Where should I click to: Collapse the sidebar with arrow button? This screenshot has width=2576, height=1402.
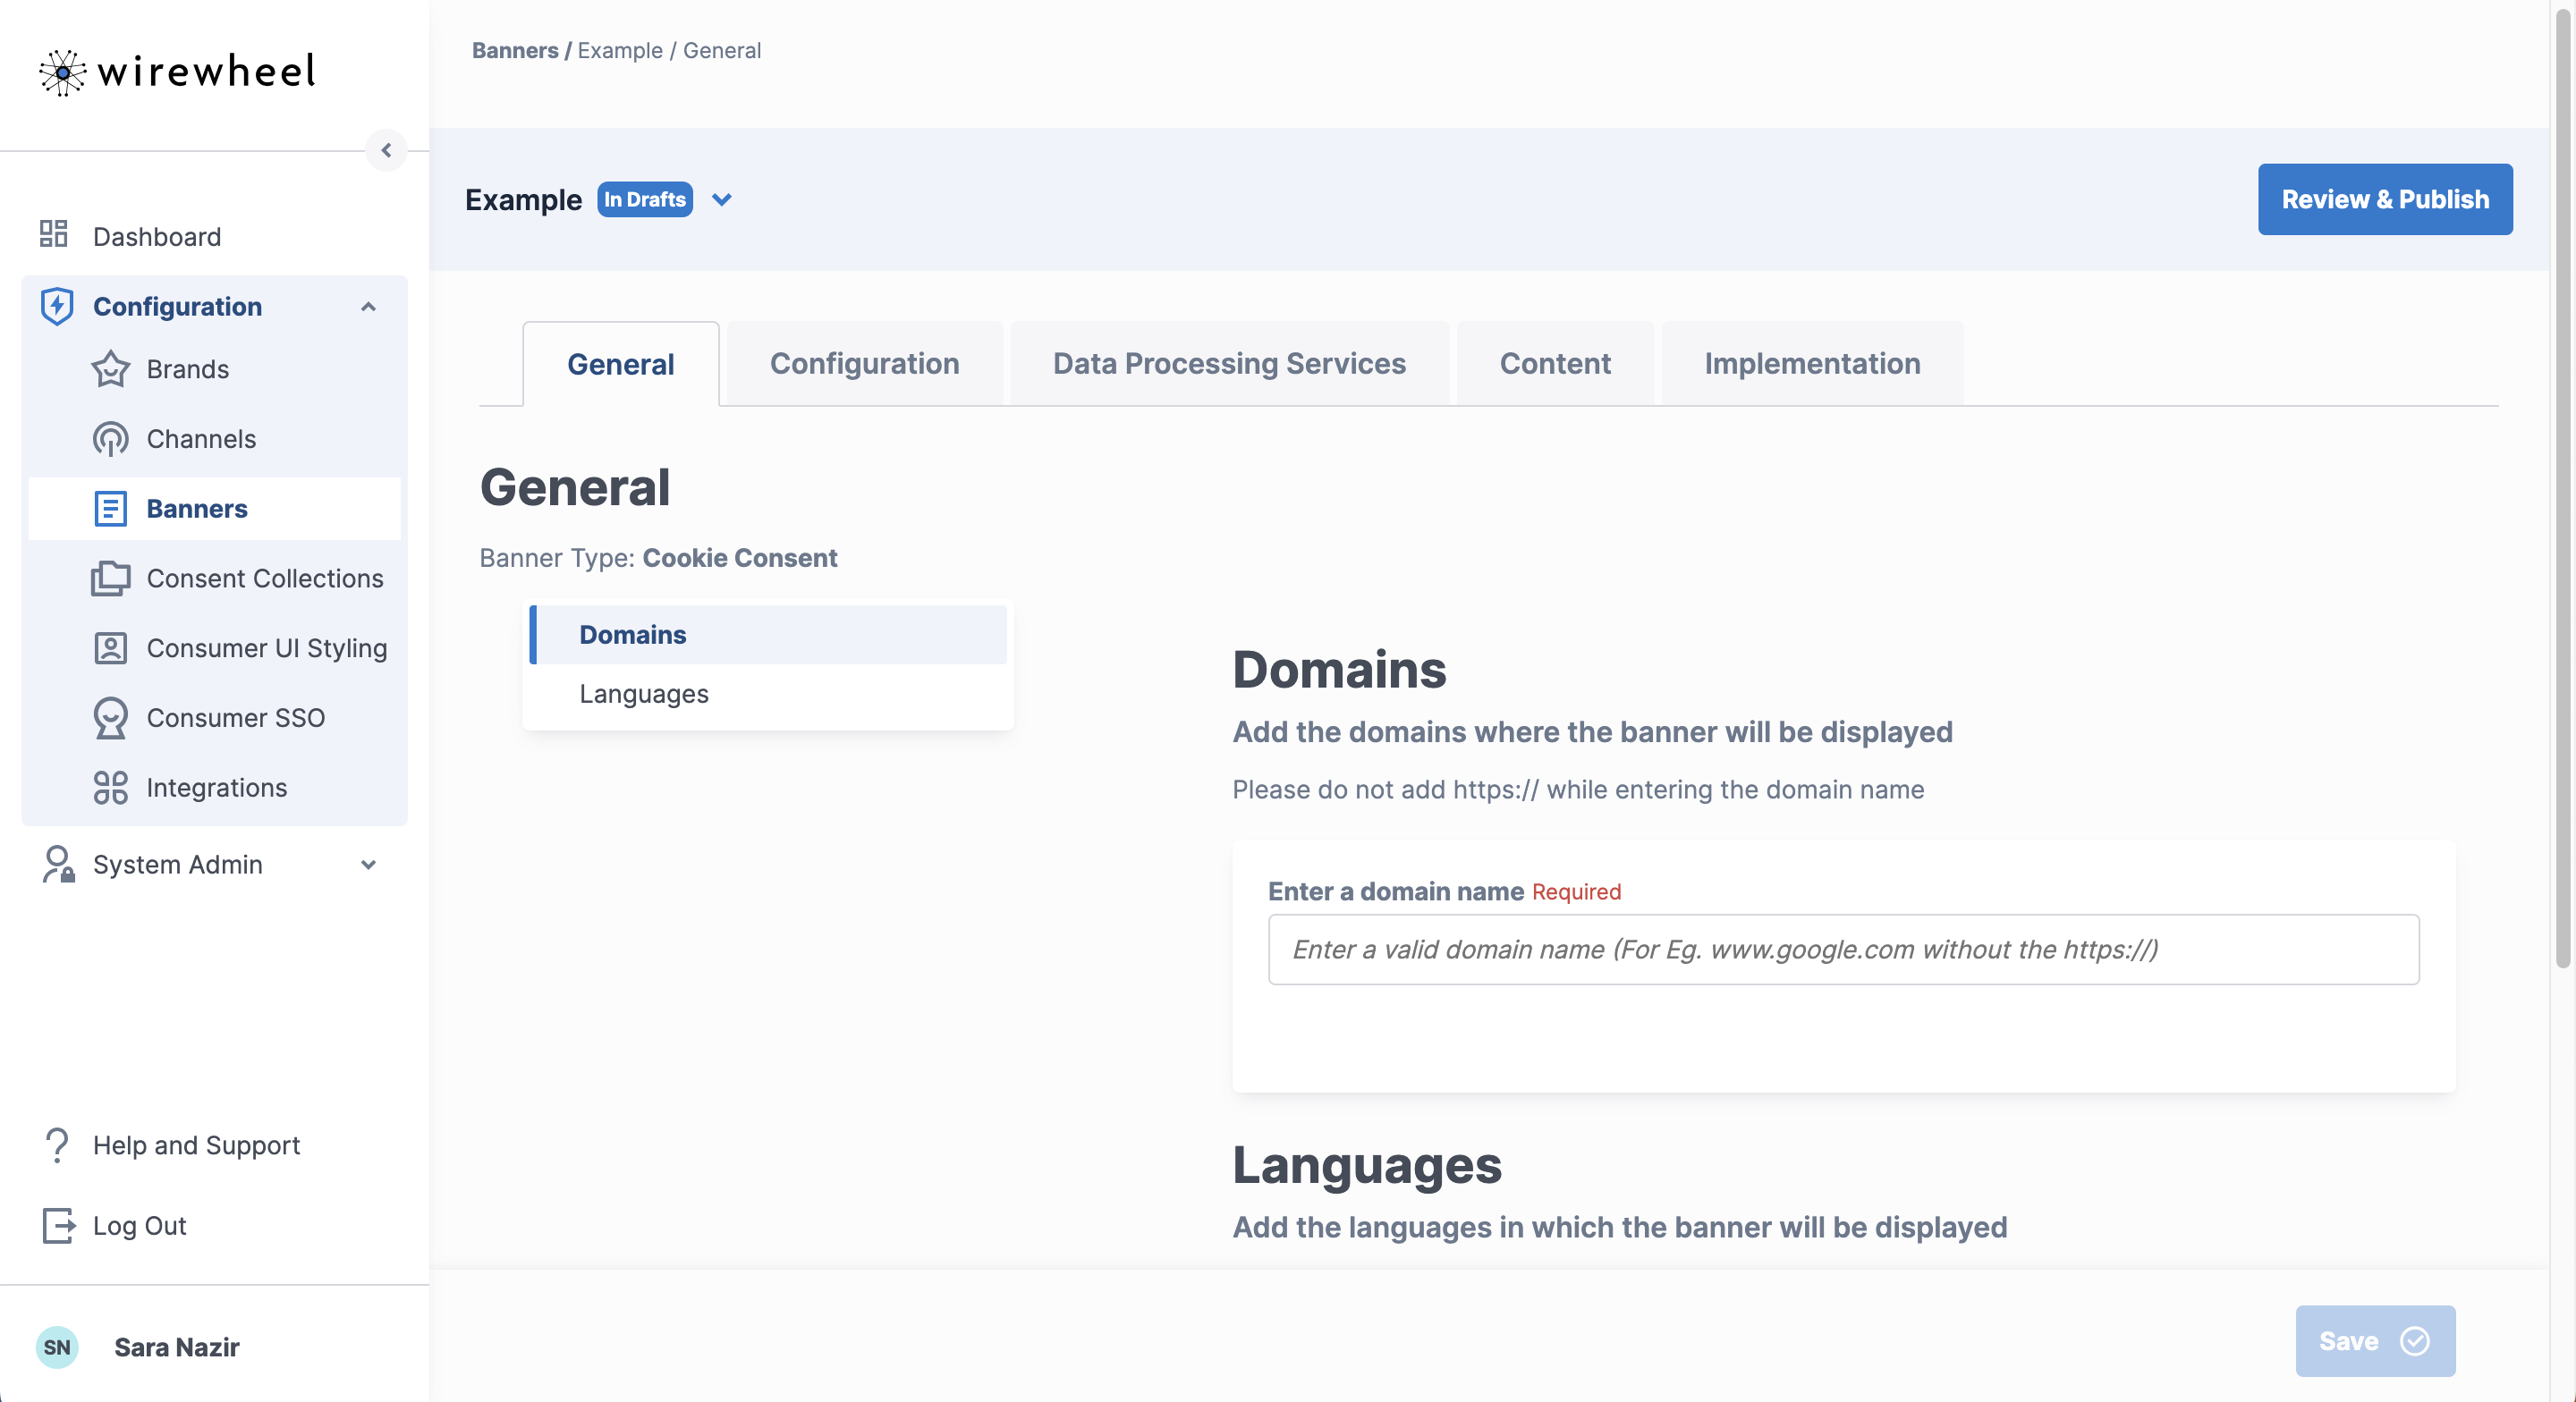pyautogui.click(x=386, y=150)
